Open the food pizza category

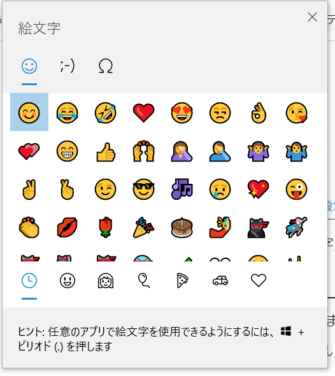pos(182,281)
